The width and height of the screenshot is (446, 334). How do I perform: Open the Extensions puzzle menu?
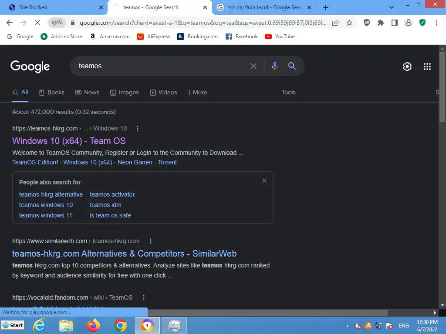(381, 23)
